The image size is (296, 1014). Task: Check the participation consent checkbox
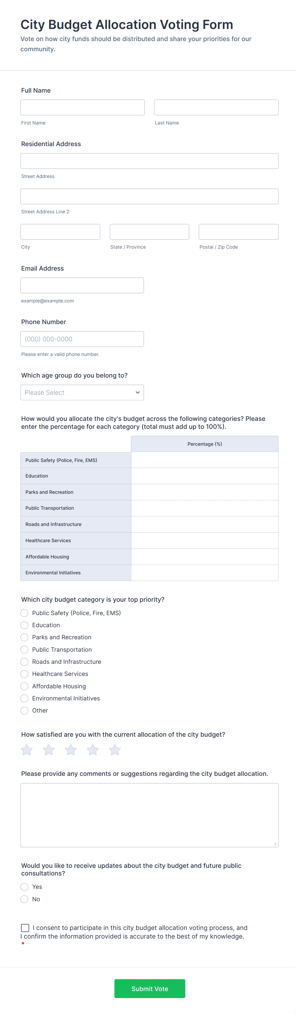coord(25,928)
